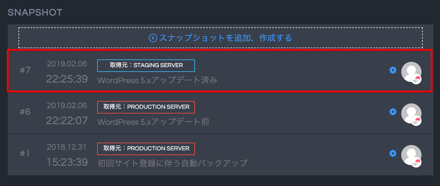Open gear settings for snapshot #6
Viewport: 440px width, 186px height.
pos(393,112)
